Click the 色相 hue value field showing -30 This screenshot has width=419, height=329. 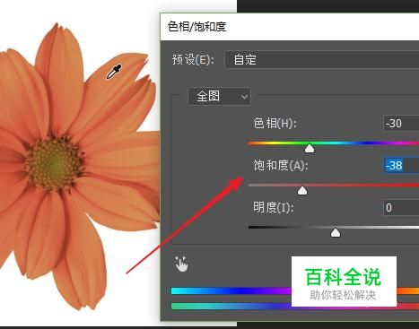point(401,123)
